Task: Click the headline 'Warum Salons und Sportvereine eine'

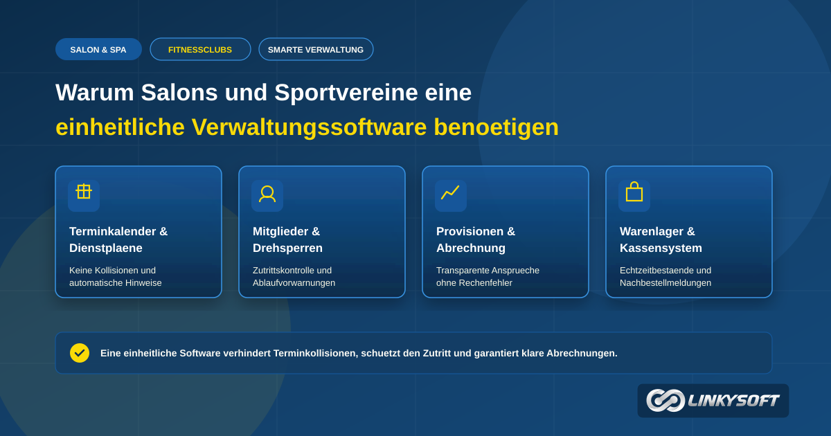Action: coord(263,93)
